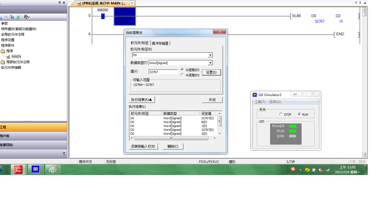This screenshot has width=378, height=212.
Task: Click the Sogou input method tray icon
Action: click(293, 169)
